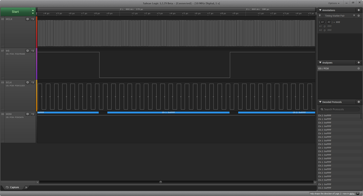The image size is (363, 196).
Task: Open Decoded Protocols settings gear
Action: pos(359,102)
